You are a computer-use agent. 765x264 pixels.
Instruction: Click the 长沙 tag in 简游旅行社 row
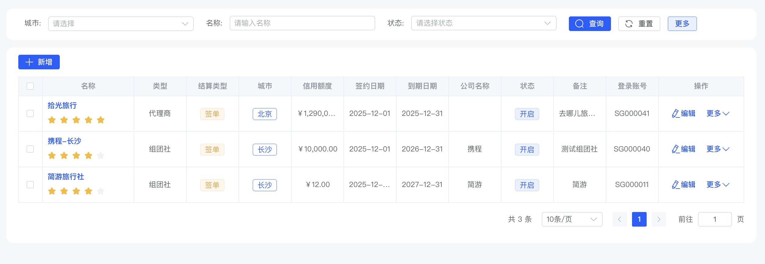point(264,185)
